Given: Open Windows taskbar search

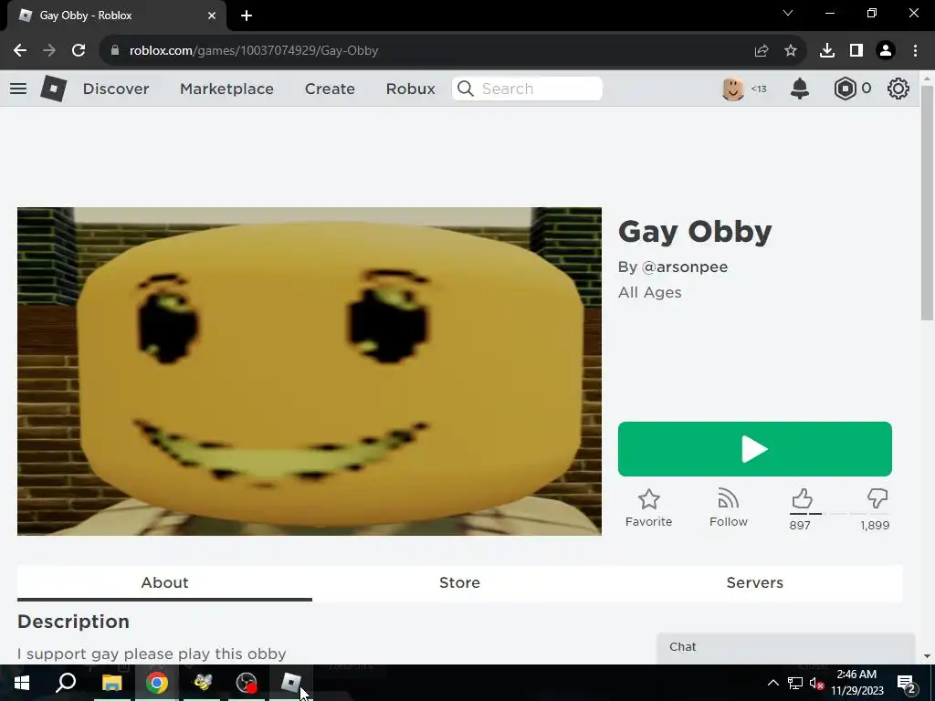Looking at the screenshot, I should pyautogui.click(x=66, y=683).
